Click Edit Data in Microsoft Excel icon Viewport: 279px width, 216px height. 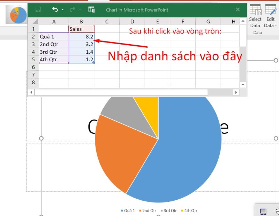tap(91, 10)
